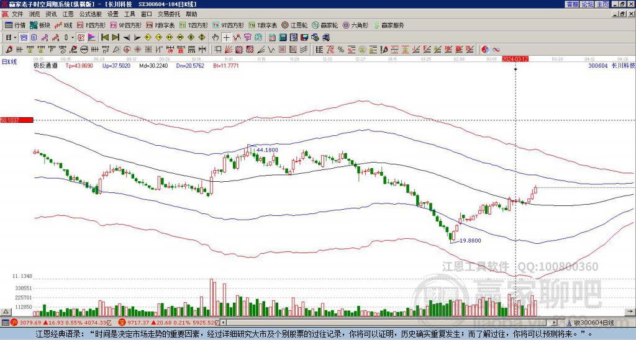
Task: Open the 浏览 menu
Action: click(35, 14)
